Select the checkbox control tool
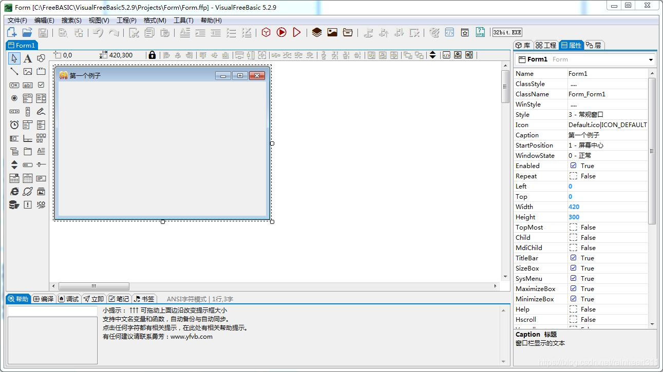 coord(41,85)
